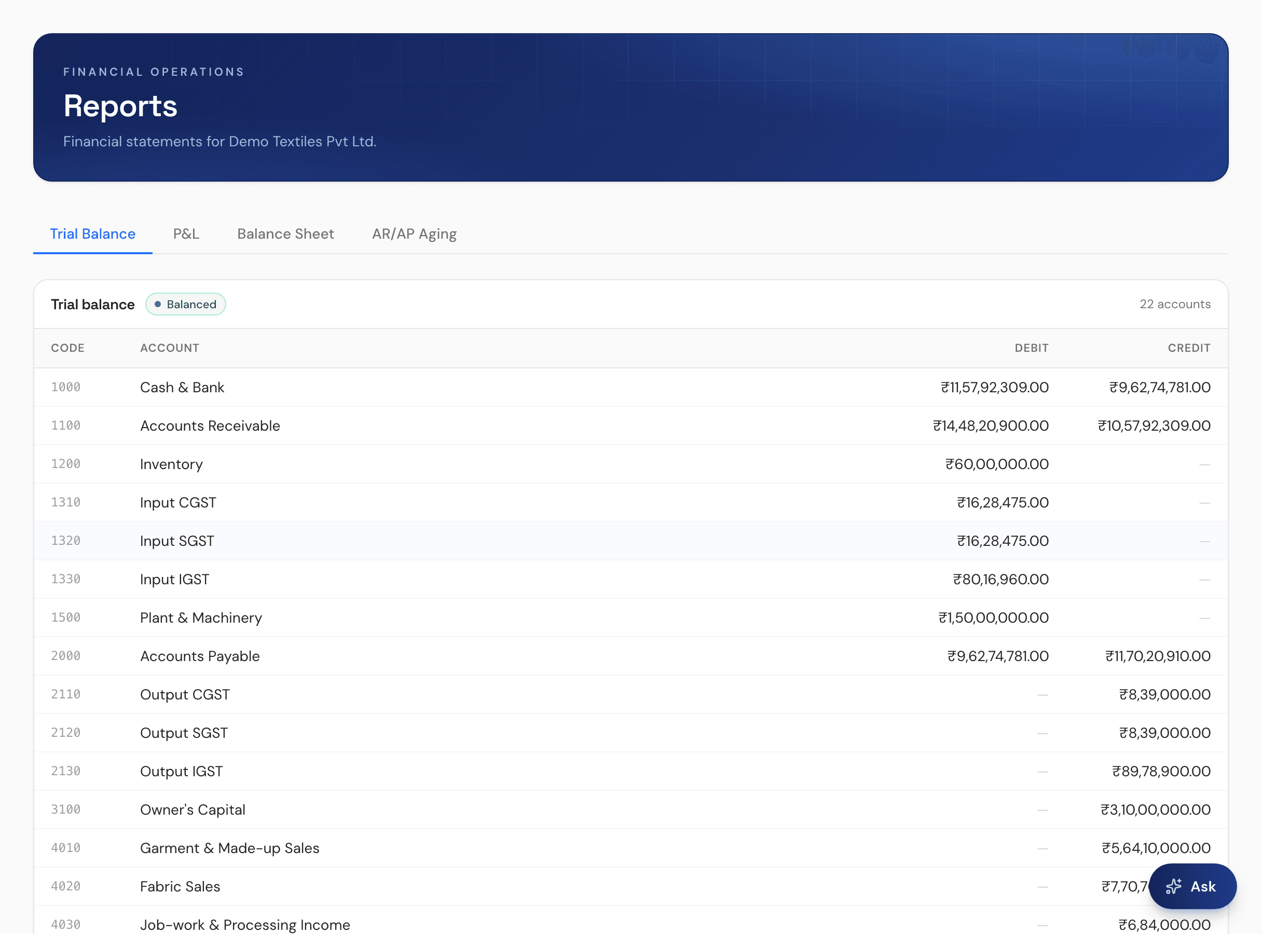Click Accounts Payable credit ₹11,70,20,910.00

[1158, 656]
